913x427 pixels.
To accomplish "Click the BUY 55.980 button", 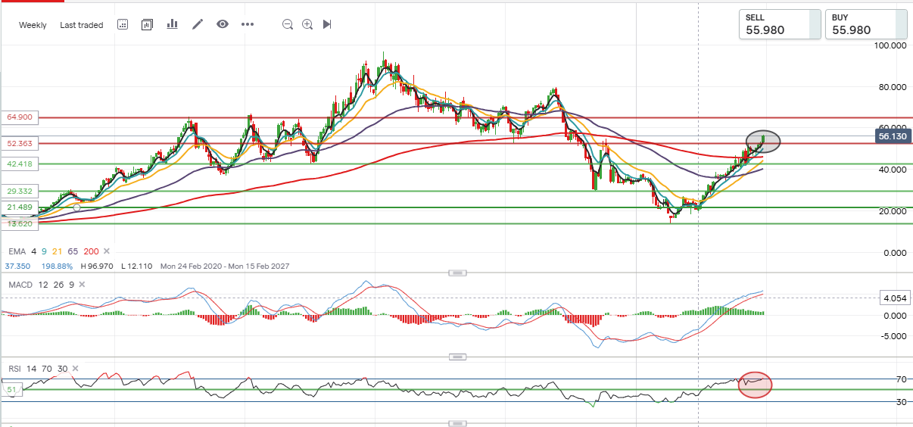I will 866,24.
